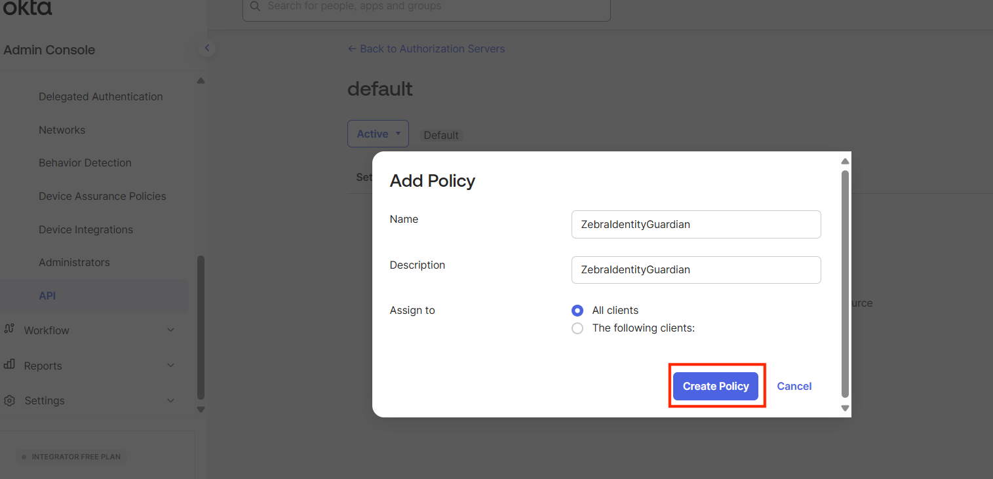The width and height of the screenshot is (993, 479).
Task: Select the All clients radio option
Action: [x=577, y=311]
